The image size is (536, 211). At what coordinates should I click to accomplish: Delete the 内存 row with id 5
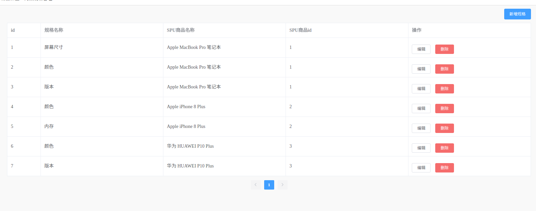pyautogui.click(x=445, y=128)
